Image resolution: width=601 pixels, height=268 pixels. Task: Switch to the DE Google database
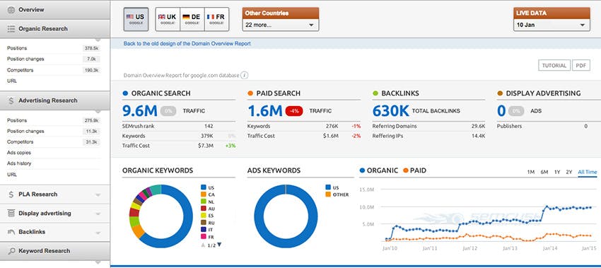click(192, 19)
